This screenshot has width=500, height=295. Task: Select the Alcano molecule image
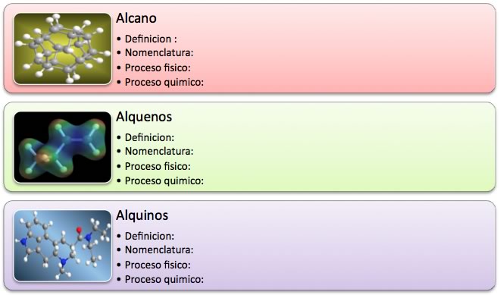point(62,49)
